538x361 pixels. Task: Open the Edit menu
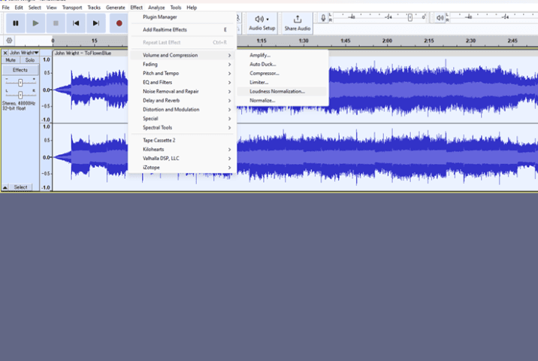point(19,8)
